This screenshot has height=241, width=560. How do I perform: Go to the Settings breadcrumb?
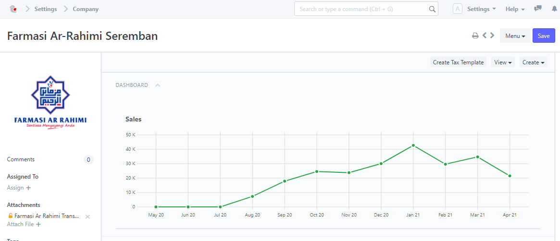(46, 9)
